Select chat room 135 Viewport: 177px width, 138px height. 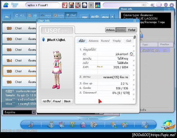(x=19, y=71)
